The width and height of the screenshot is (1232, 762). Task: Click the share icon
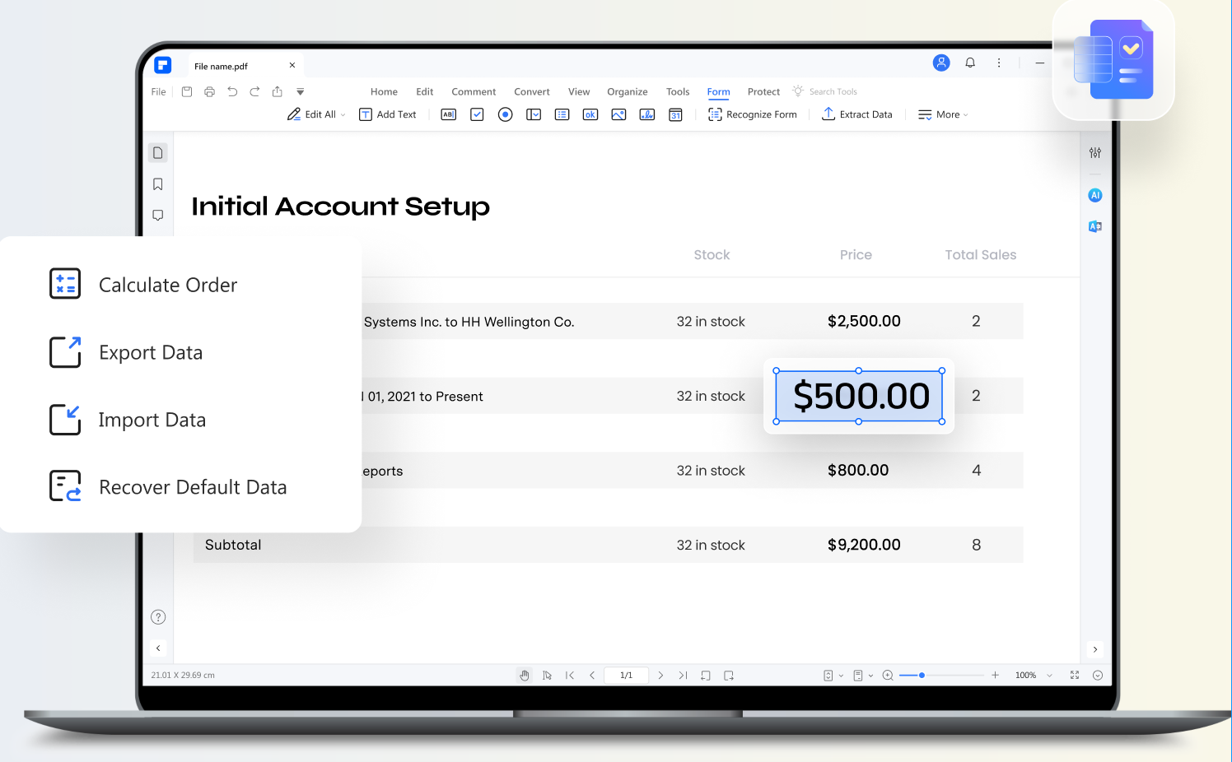click(278, 91)
